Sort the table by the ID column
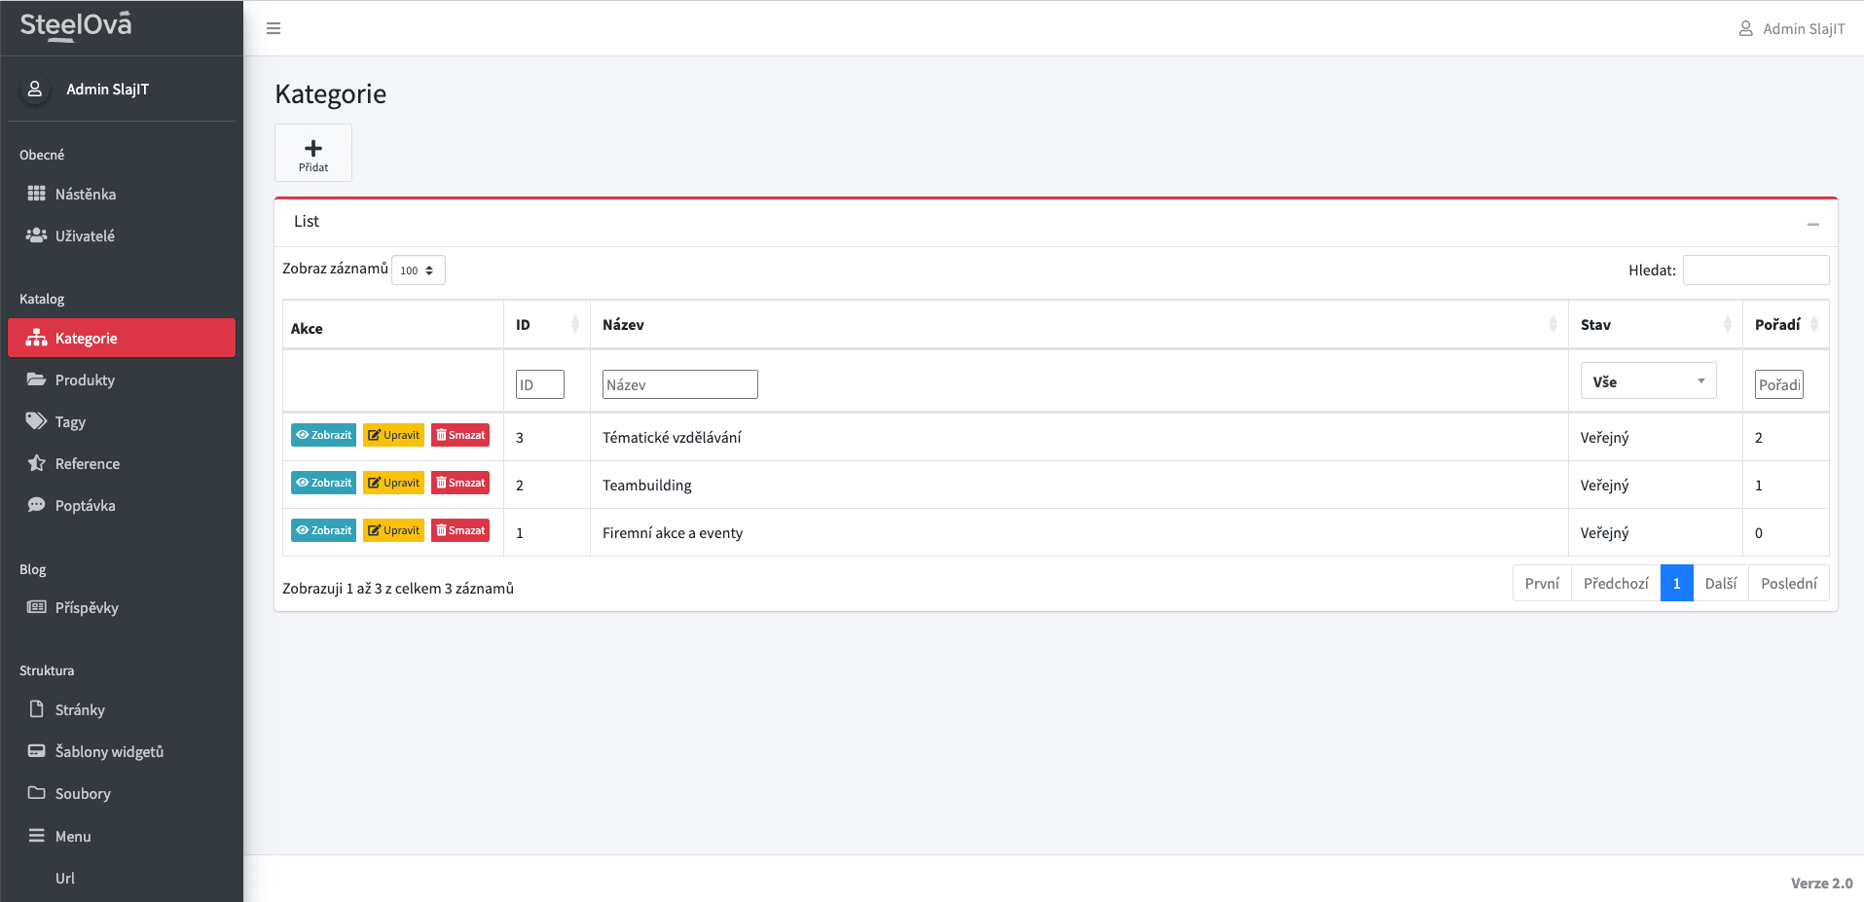1864x902 pixels. pos(546,325)
